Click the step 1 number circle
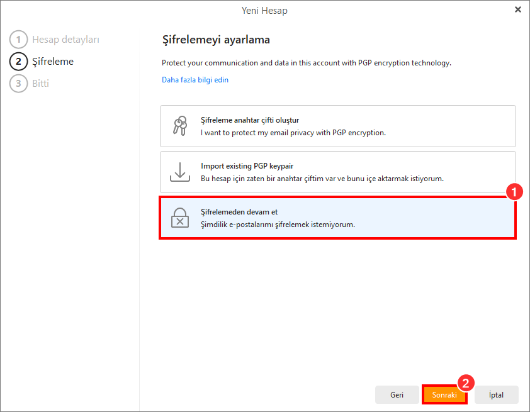The height and width of the screenshot is (412, 530). (18, 40)
